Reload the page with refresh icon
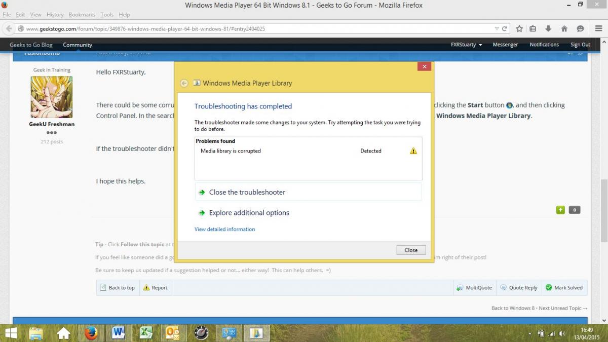Viewport: 608px width, 342px height. pyautogui.click(x=505, y=29)
